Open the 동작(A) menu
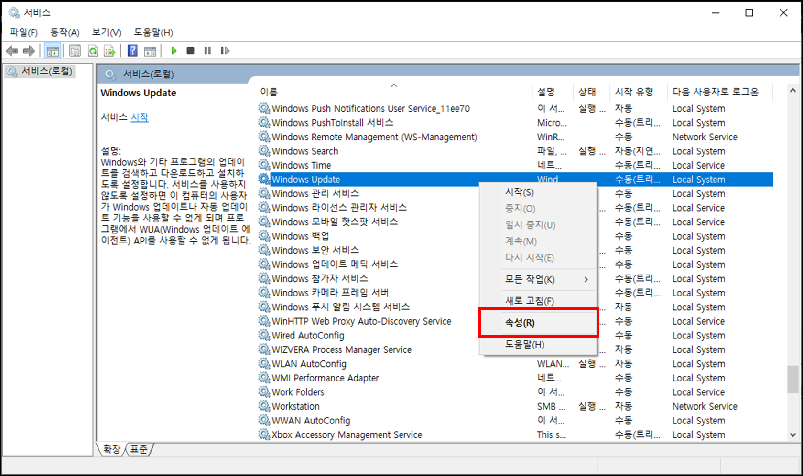This screenshot has height=476, width=803. pyautogui.click(x=65, y=32)
